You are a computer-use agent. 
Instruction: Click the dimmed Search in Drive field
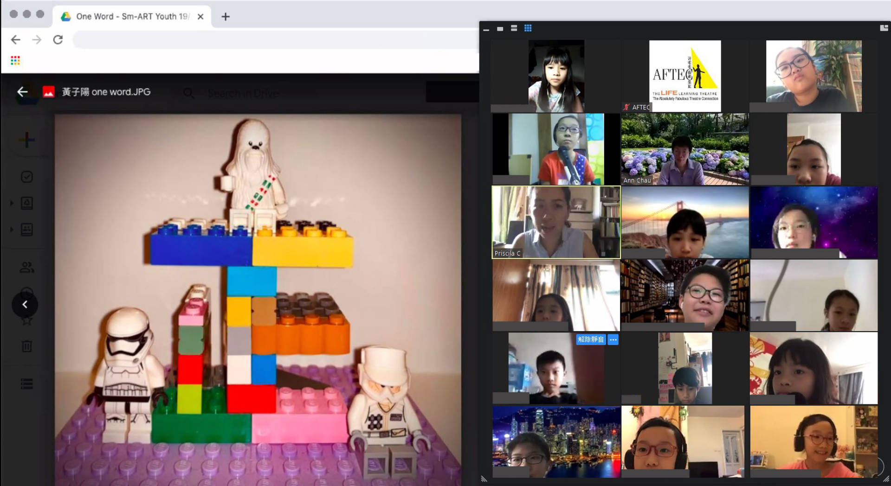[243, 93]
